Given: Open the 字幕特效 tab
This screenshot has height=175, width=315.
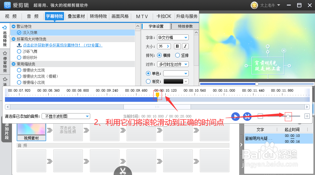Looking at the screenshot, I should (55, 16).
